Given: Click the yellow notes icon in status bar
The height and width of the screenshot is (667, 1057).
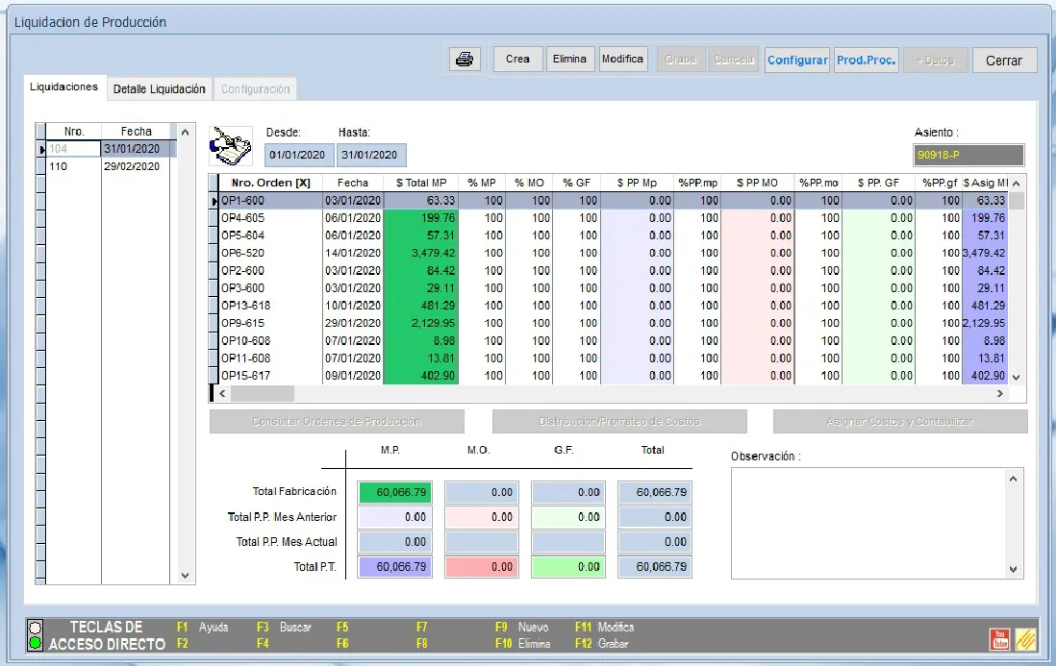Looking at the screenshot, I should click(x=1025, y=639).
